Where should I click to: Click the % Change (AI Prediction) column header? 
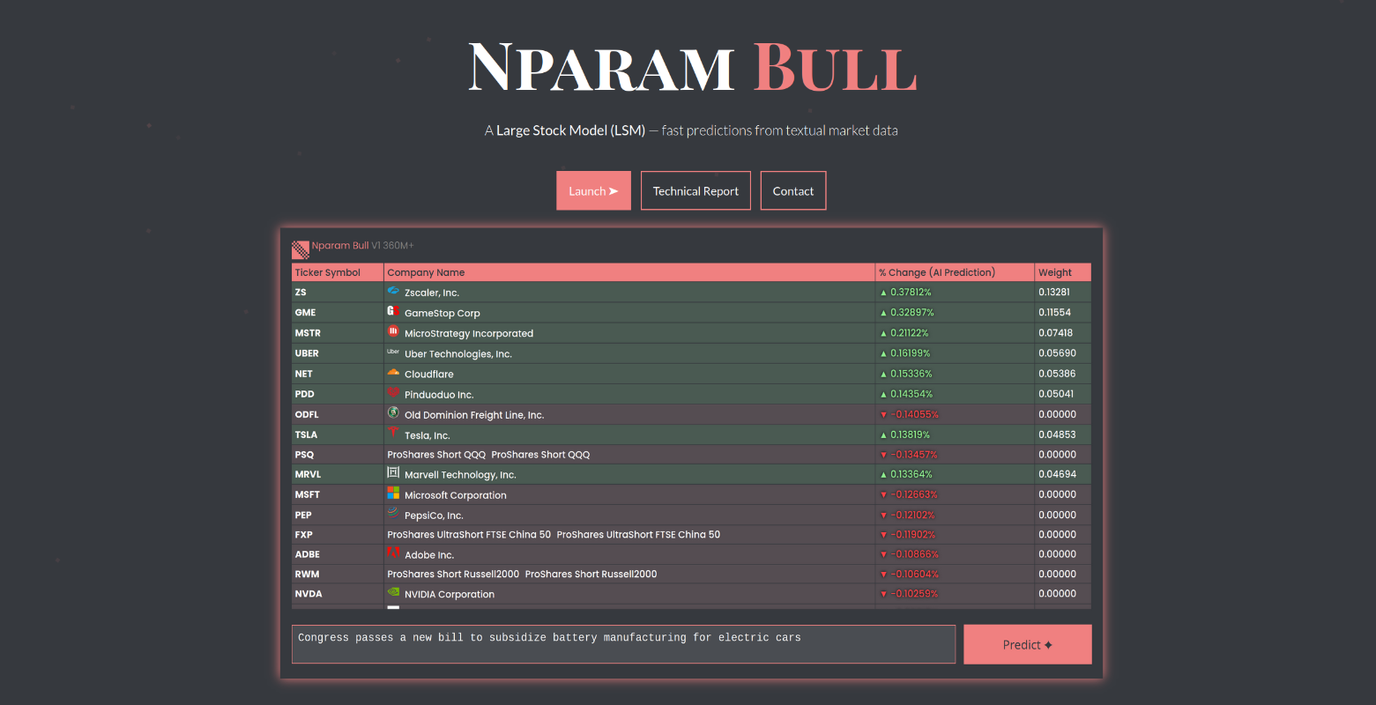pos(955,272)
